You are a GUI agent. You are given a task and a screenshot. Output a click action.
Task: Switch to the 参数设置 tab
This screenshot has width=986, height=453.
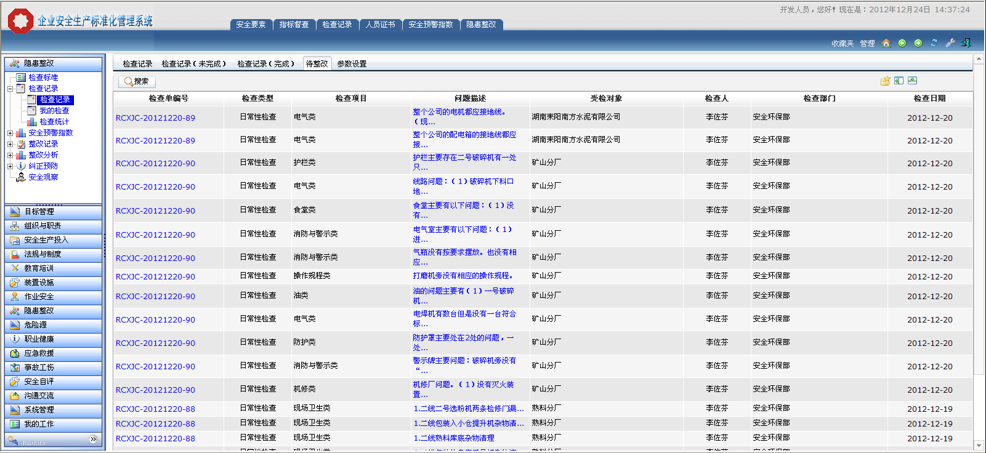click(352, 64)
